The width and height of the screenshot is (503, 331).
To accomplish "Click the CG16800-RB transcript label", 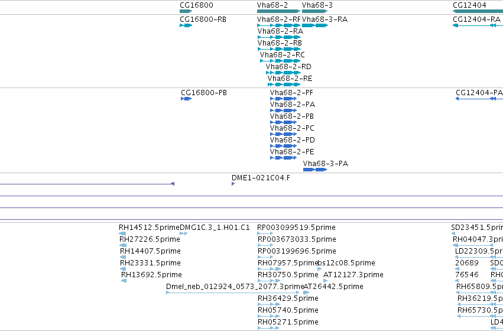I will tap(203, 20).
